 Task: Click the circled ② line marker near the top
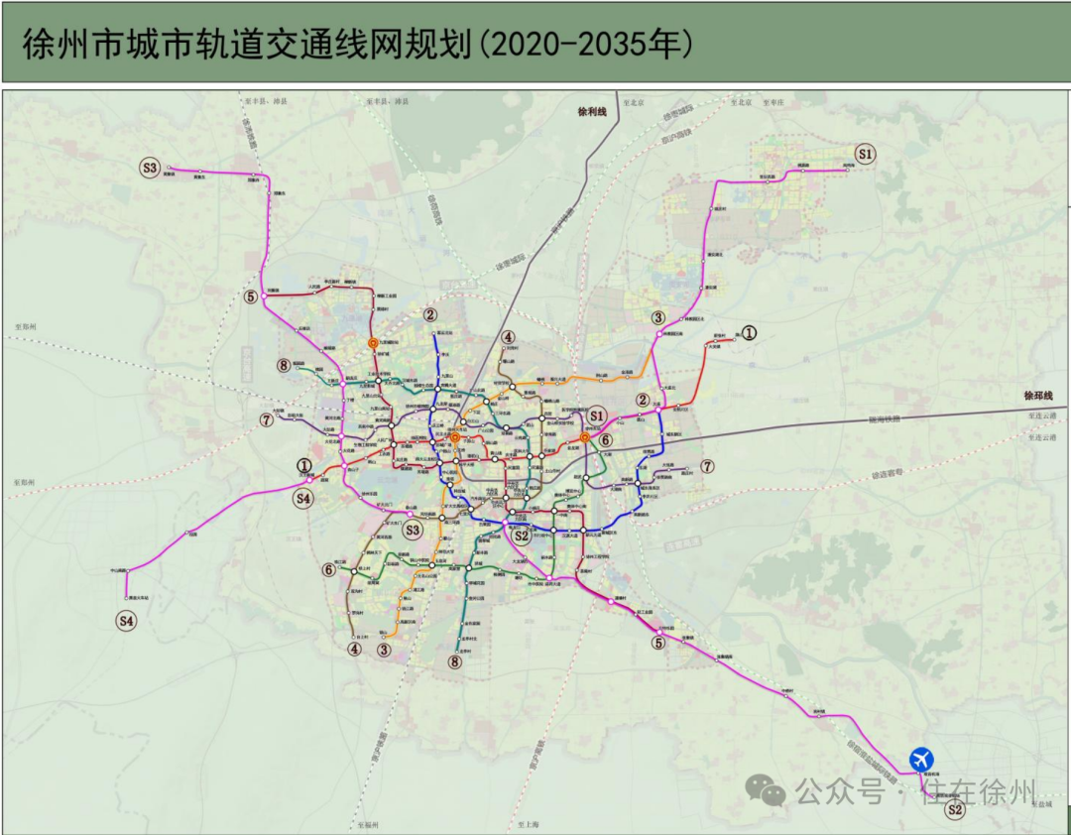[x=429, y=314]
